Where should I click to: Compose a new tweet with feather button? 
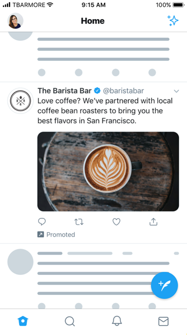pos(164,285)
